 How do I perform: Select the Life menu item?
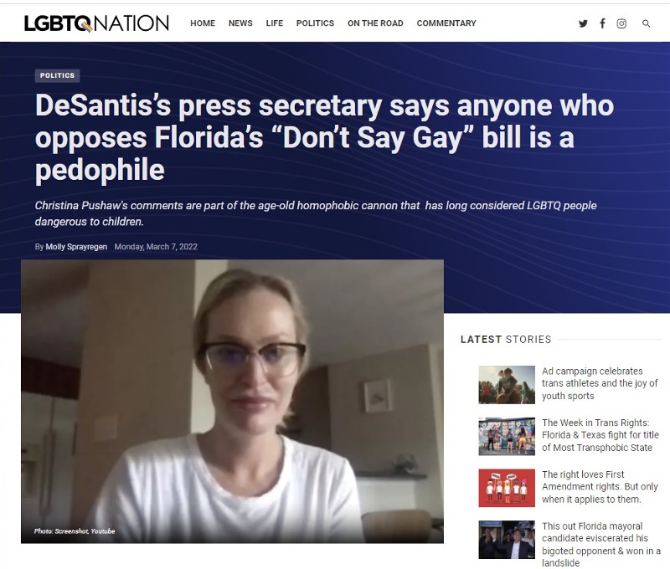[x=275, y=23]
